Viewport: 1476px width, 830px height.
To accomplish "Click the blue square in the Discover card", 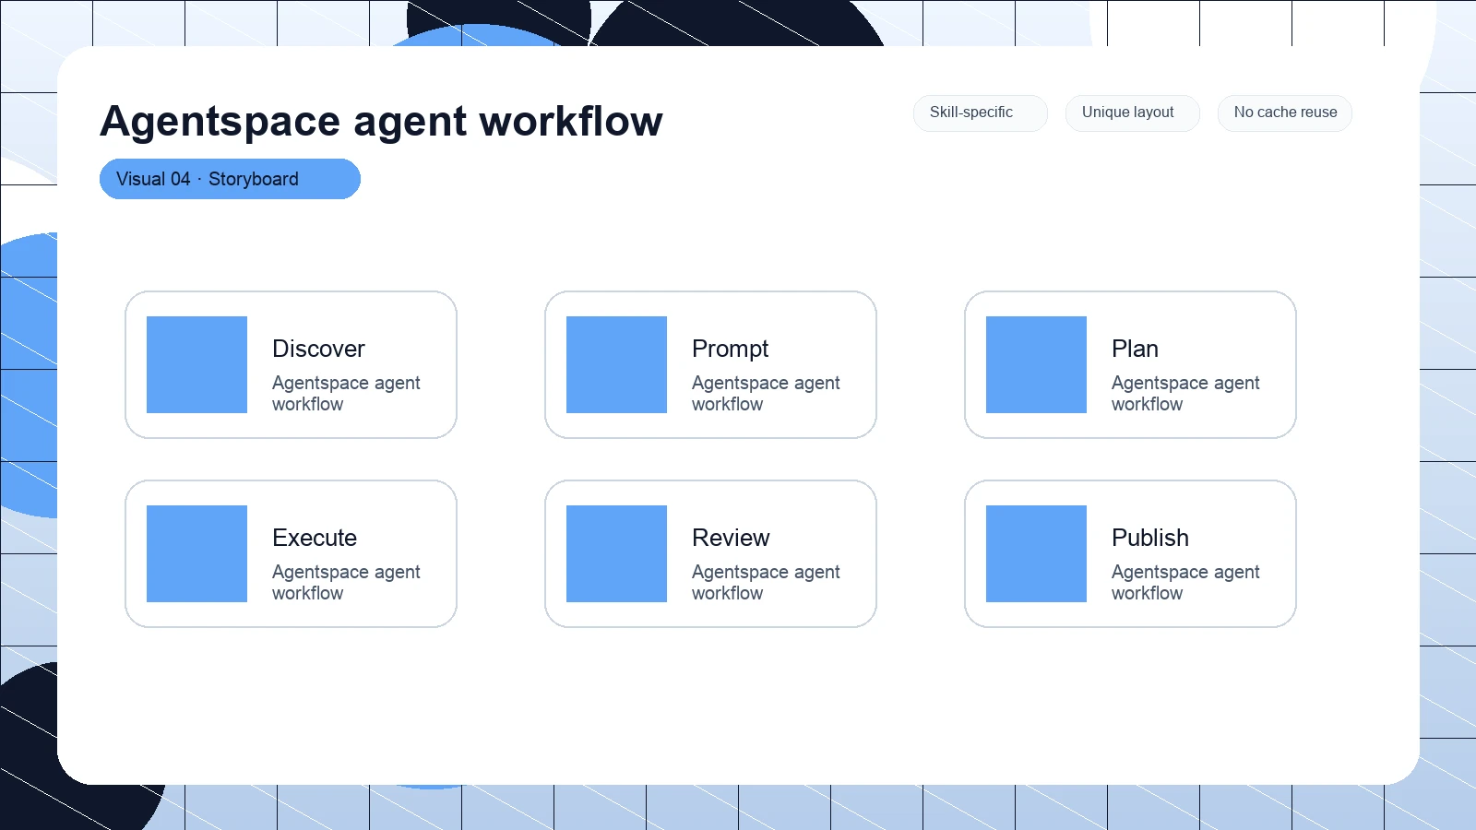I will [x=196, y=364].
